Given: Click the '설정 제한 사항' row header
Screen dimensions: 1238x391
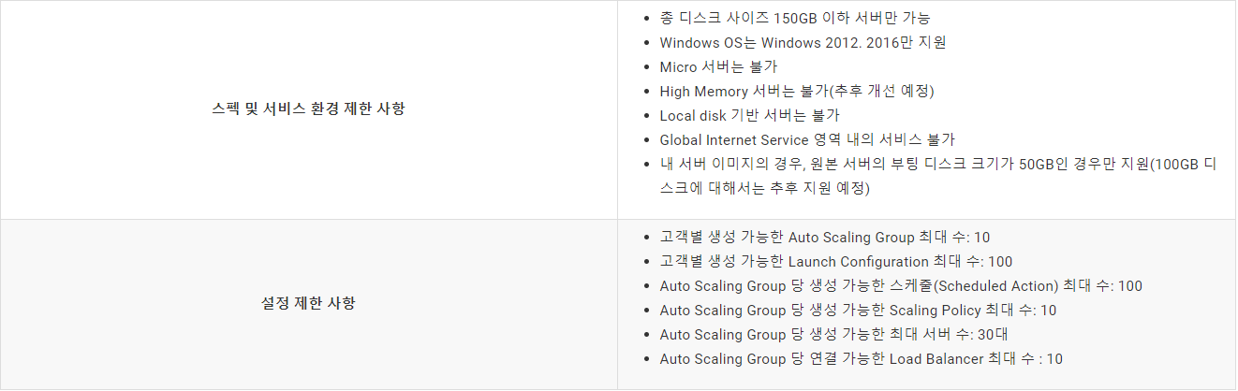Looking at the screenshot, I should 309,304.
